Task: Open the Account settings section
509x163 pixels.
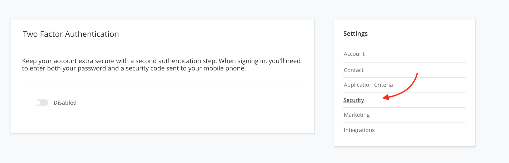Action: coord(354,54)
